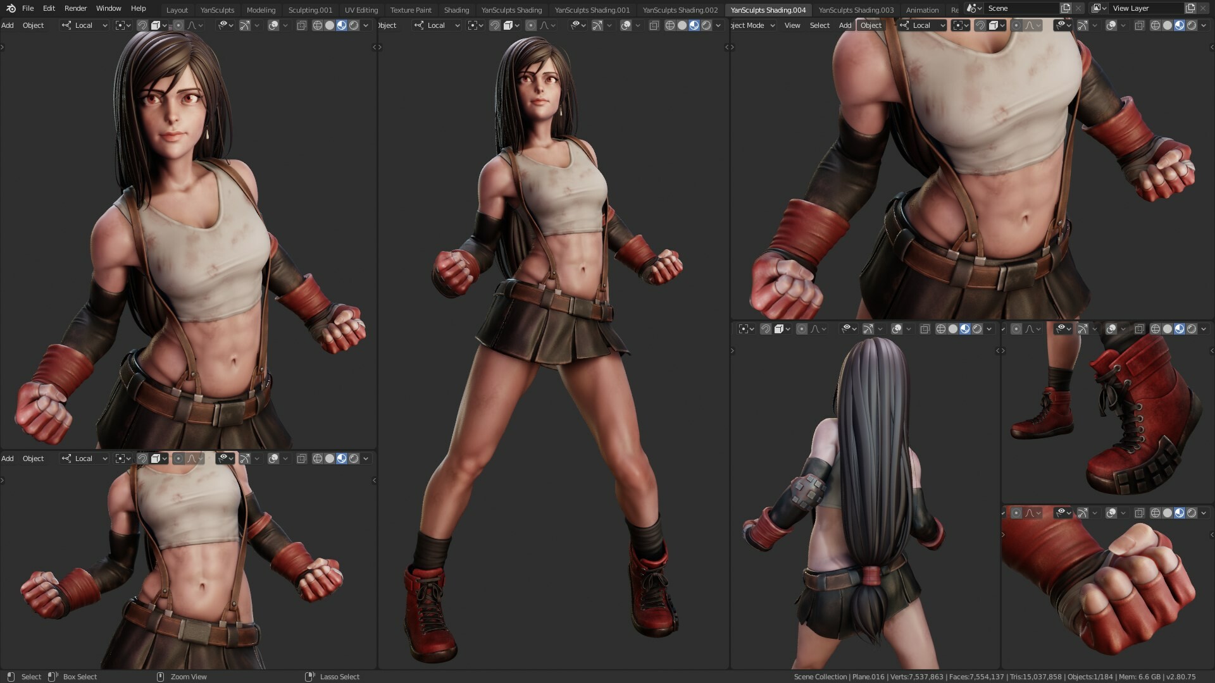Image resolution: width=1215 pixels, height=683 pixels.
Task: Open the Window menu
Action: pos(108,8)
